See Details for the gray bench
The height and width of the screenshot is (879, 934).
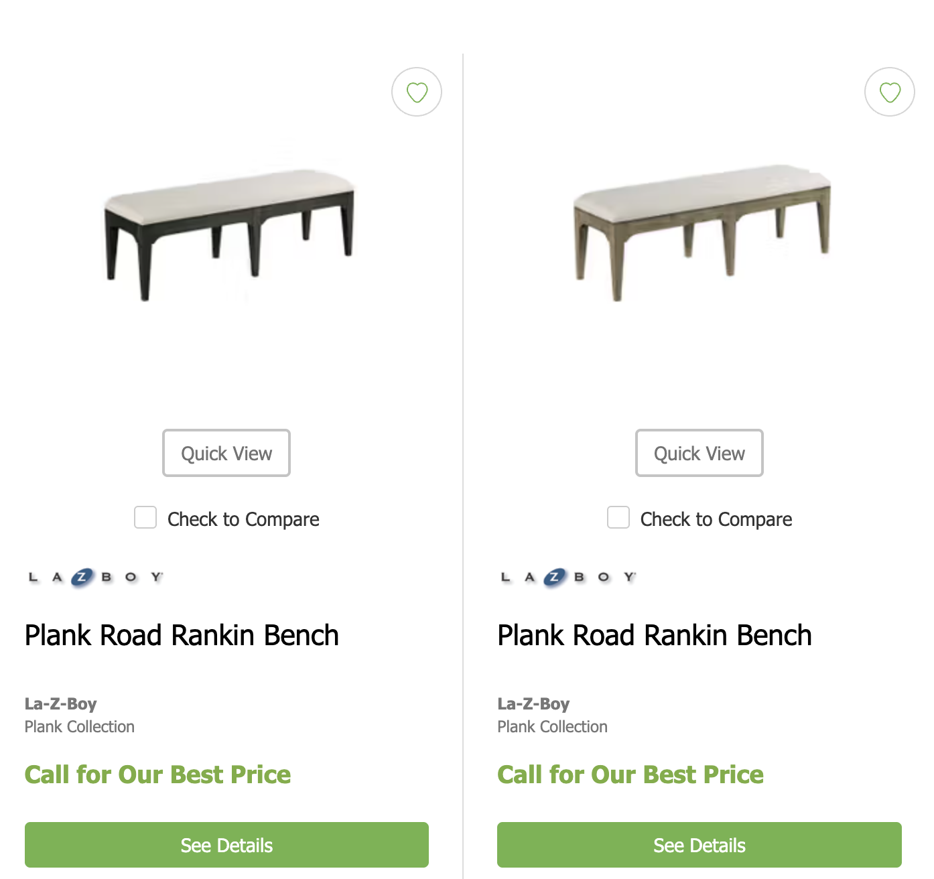699,845
